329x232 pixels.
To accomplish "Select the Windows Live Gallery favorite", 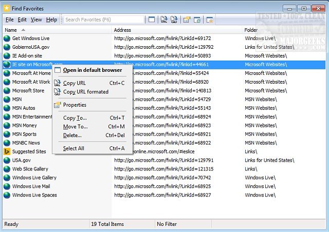I will [34, 178].
